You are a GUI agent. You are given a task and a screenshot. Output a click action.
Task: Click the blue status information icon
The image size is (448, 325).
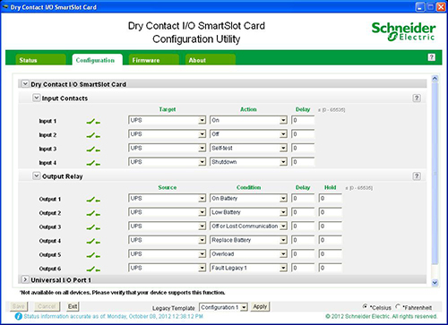pyautogui.click(x=19, y=316)
